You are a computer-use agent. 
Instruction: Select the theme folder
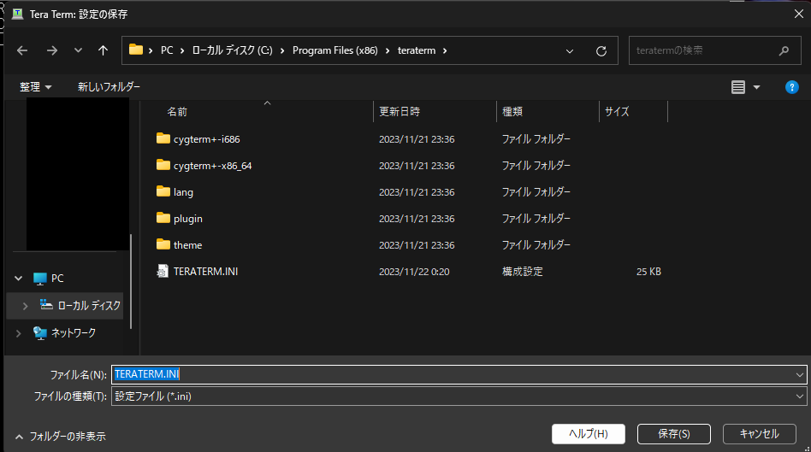coord(187,245)
